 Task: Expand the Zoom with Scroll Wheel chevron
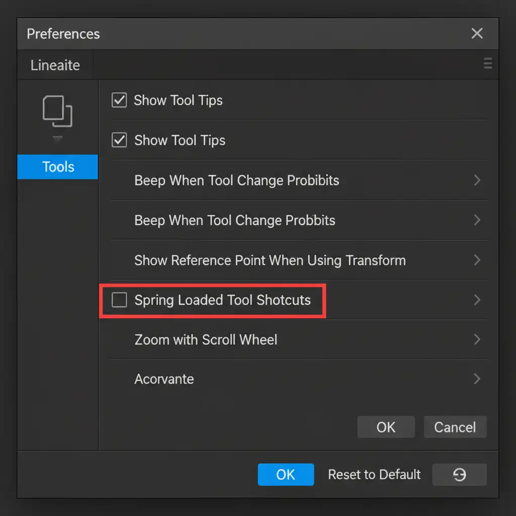pyautogui.click(x=477, y=340)
